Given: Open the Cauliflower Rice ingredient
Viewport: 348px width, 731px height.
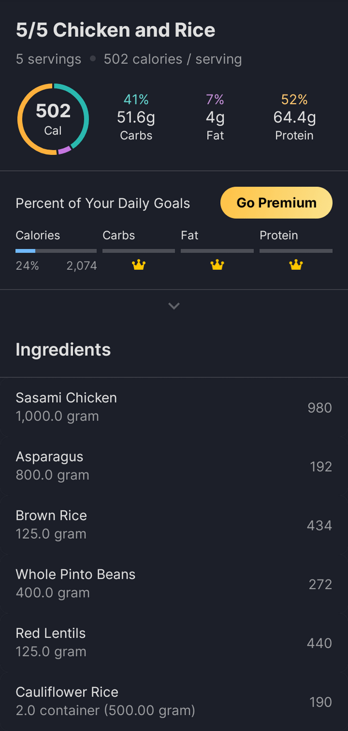Looking at the screenshot, I should pos(174,701).
